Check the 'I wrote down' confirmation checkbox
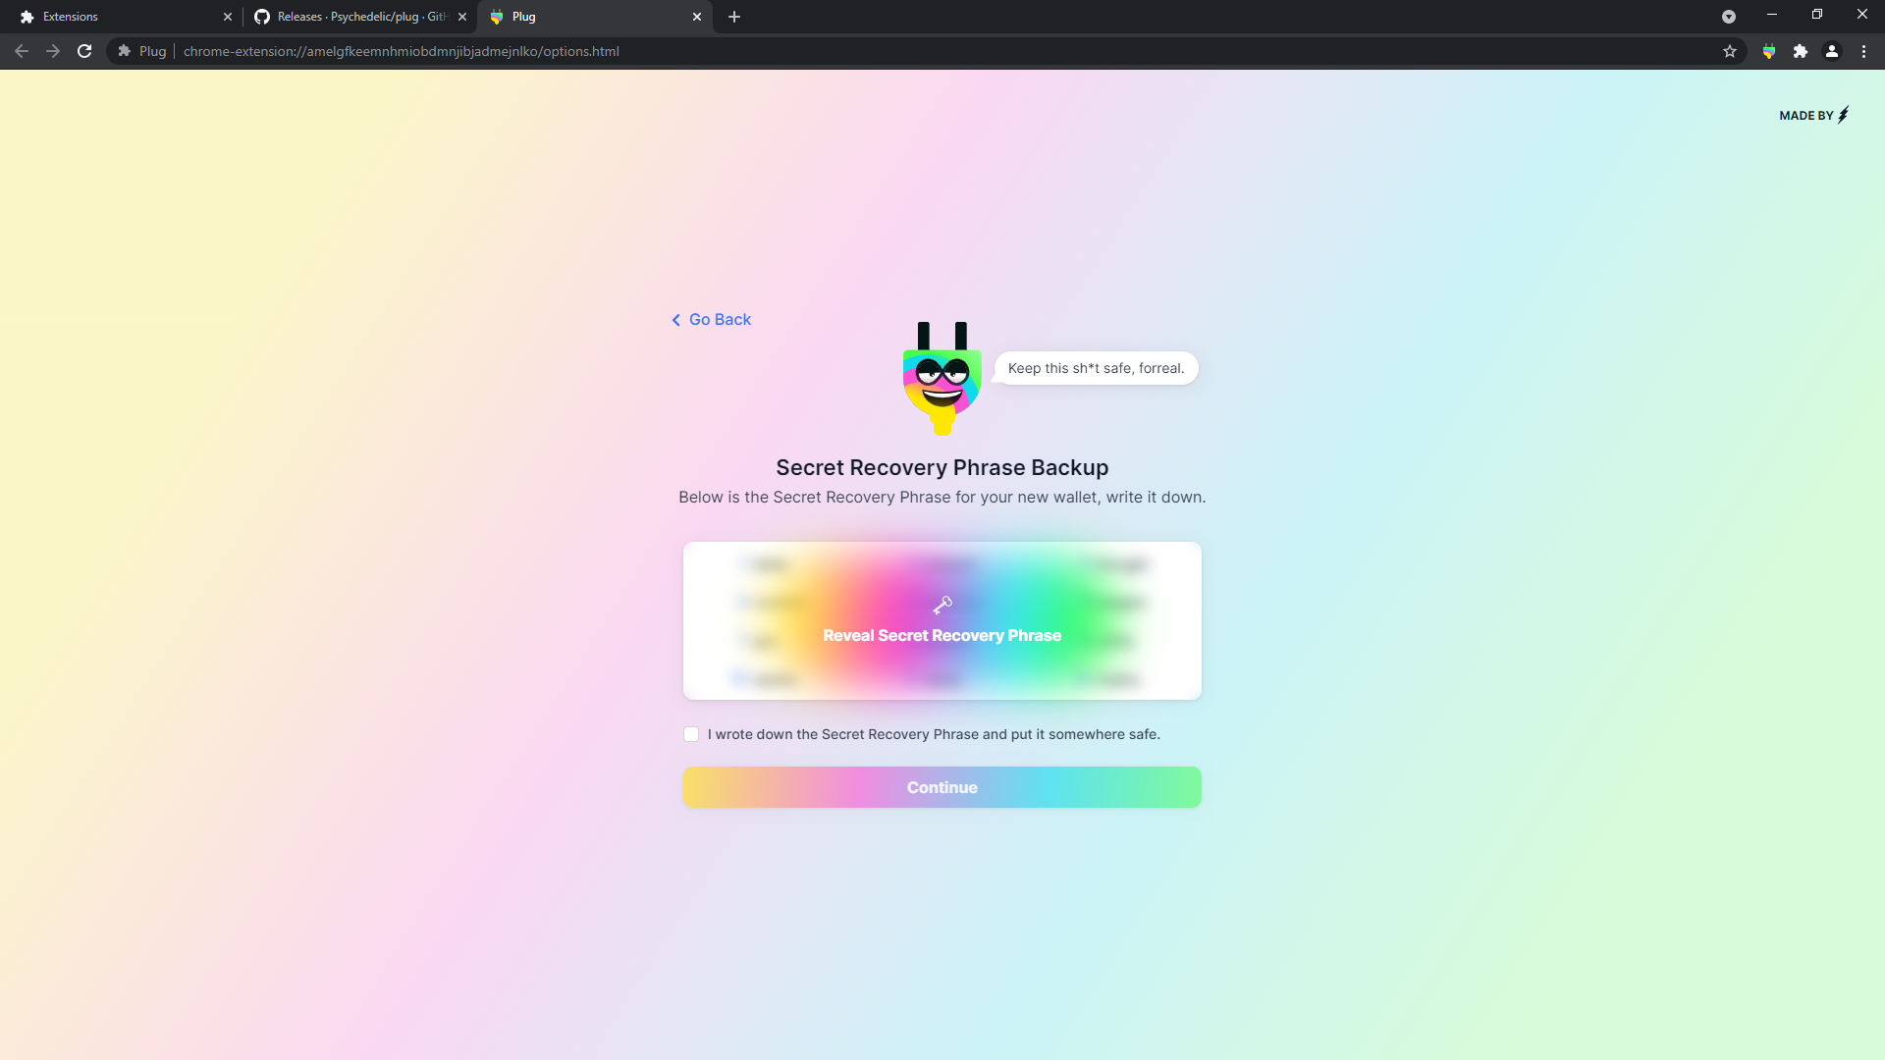The image size is (1885, 1060). pyautogui.click(x=691, y=734)
